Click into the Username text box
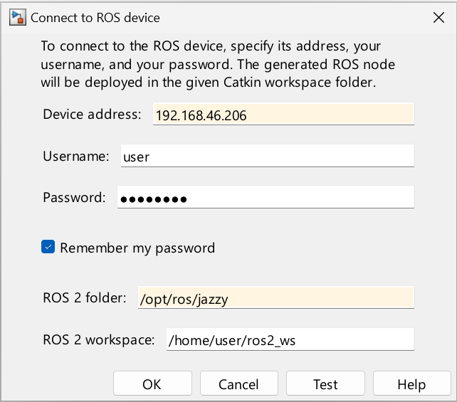This screenshot has width=457, height=402. [267, 156]
